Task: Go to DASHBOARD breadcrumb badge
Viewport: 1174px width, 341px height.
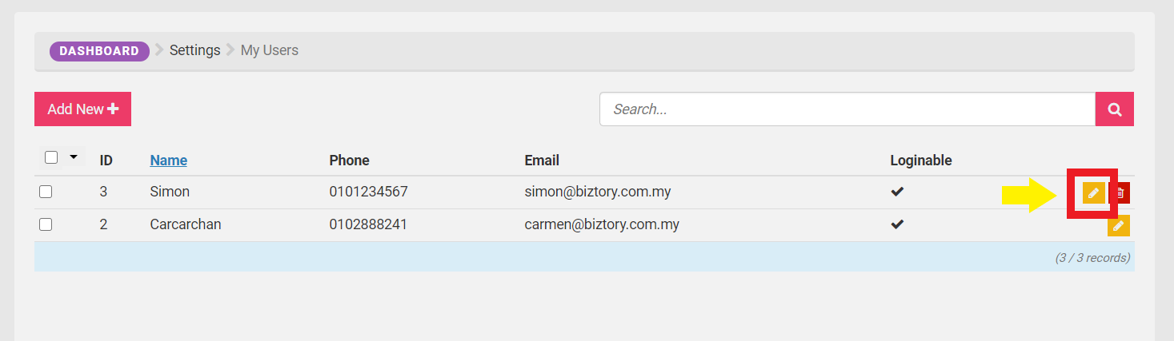Action: pyautogui.click(x=99, y=51)
